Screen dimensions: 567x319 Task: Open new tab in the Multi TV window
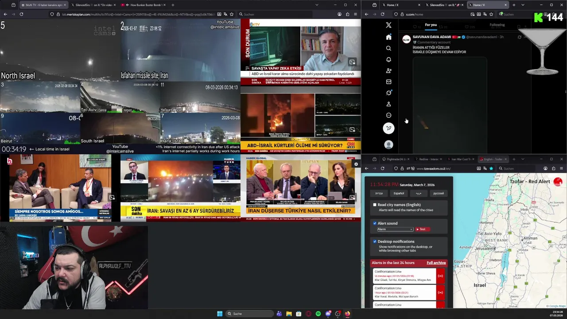point(173,5)
